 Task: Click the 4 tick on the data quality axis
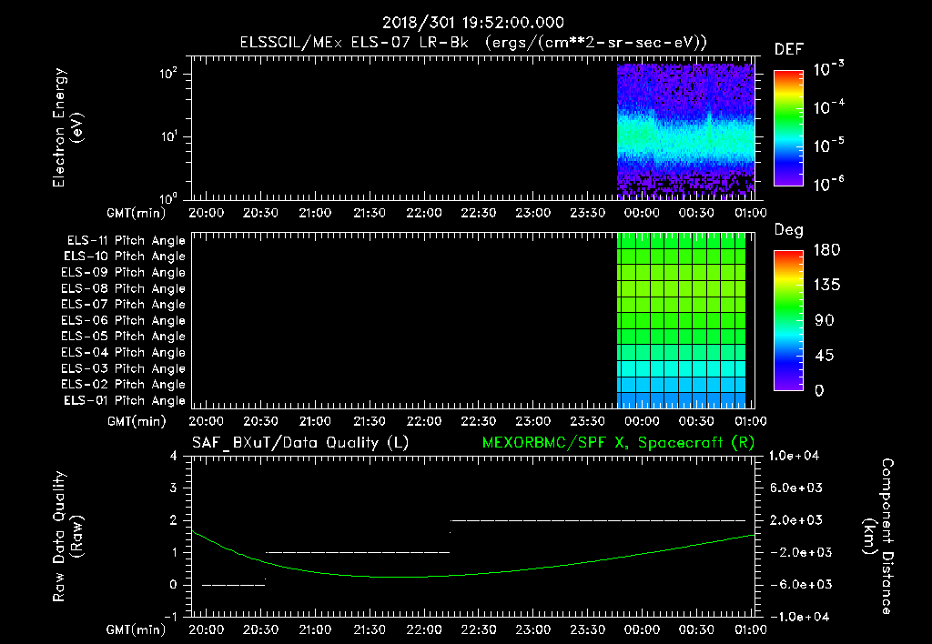[174, 456]
